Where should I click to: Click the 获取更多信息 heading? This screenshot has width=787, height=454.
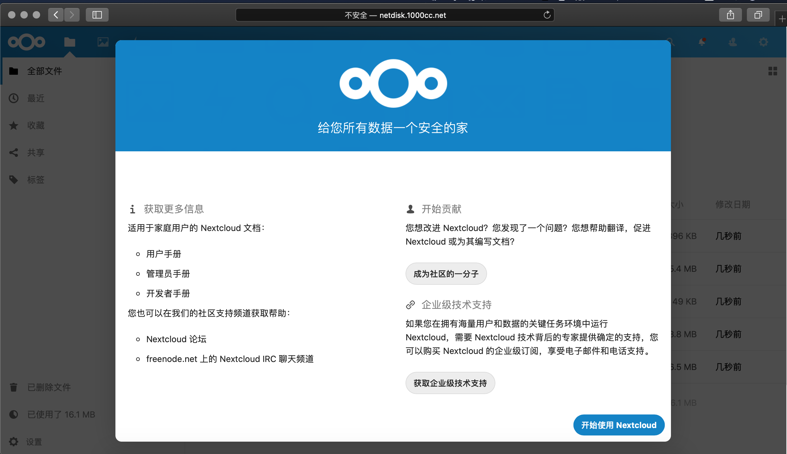[173, 209]
